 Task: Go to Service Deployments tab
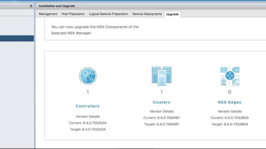pyautogui.click(x=147, y=14)
